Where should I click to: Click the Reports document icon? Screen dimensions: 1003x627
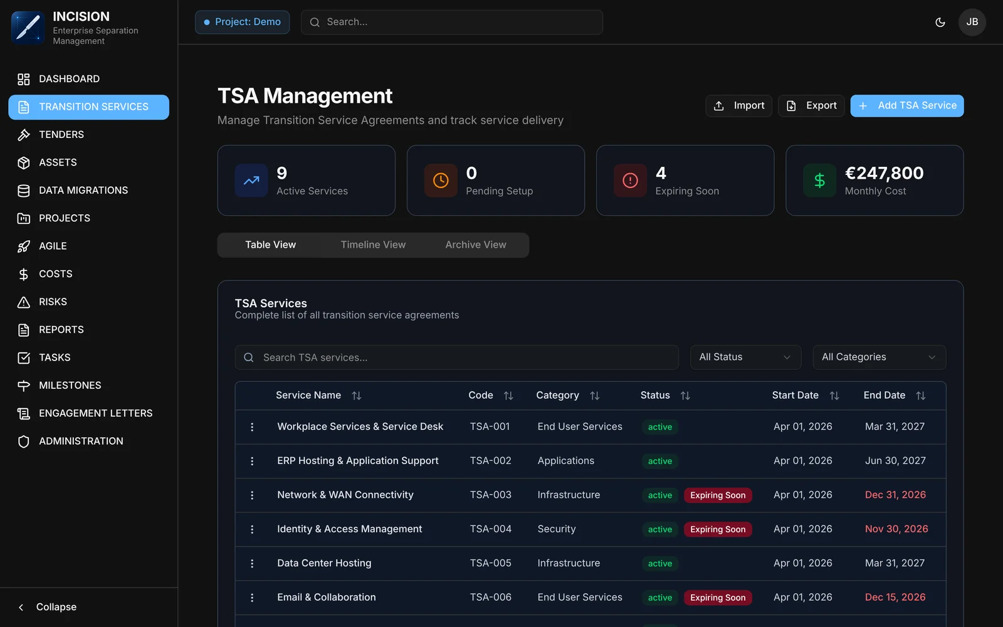[x=24, y=330]
